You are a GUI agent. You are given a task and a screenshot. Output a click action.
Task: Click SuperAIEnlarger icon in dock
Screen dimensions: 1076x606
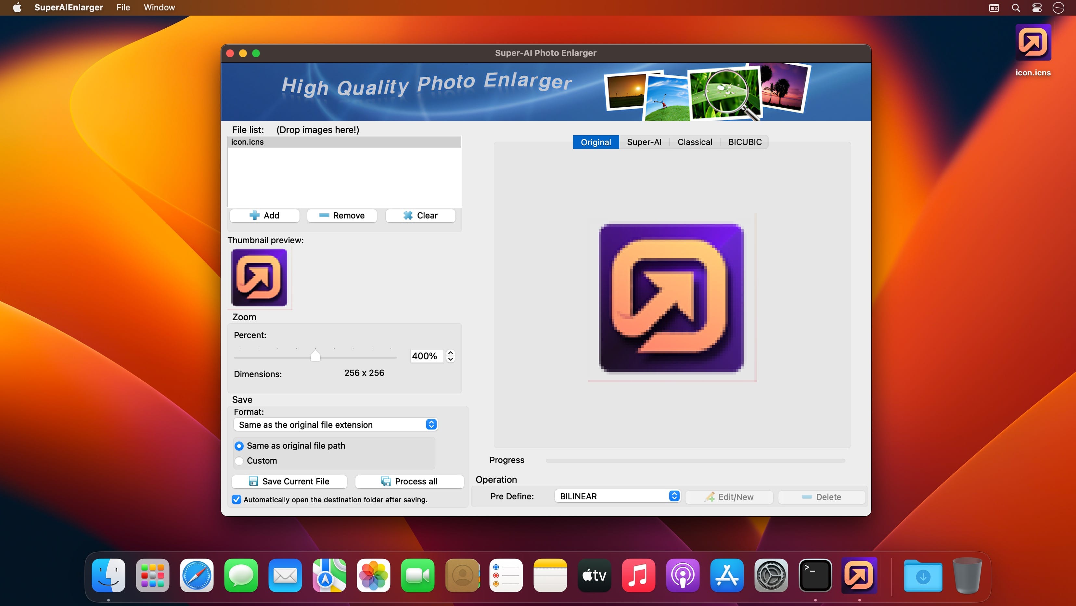coord(859,575)
